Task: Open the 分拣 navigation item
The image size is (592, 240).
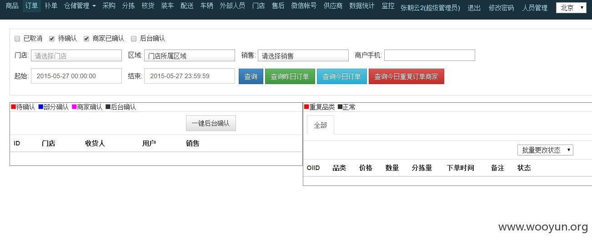Action: [x=129, y=6]
